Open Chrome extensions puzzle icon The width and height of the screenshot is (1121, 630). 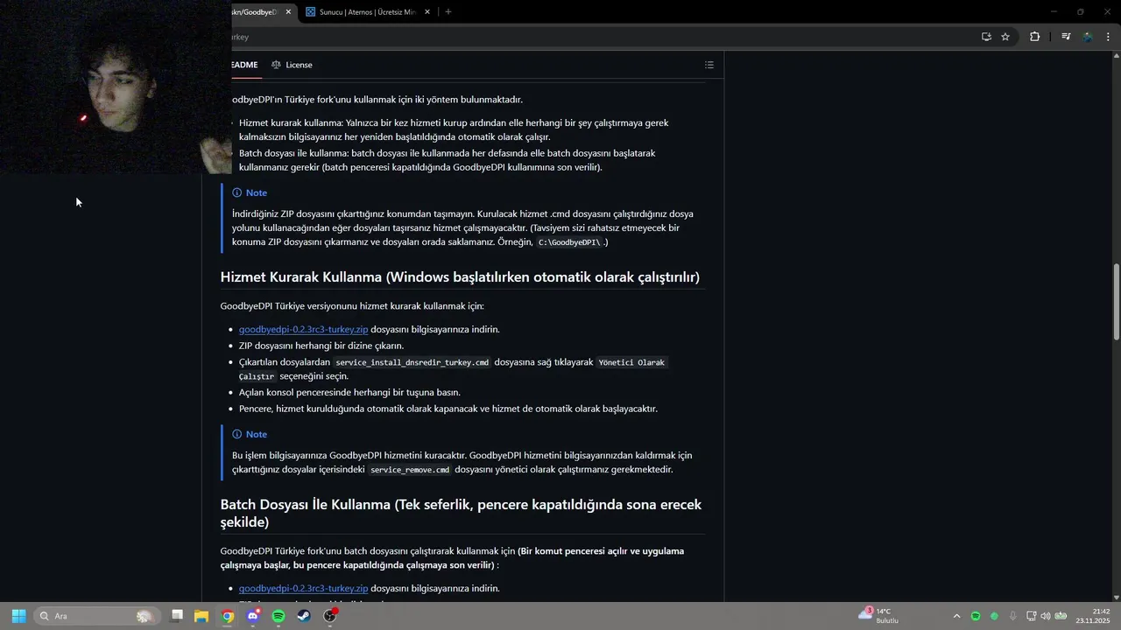[1035, 37]
